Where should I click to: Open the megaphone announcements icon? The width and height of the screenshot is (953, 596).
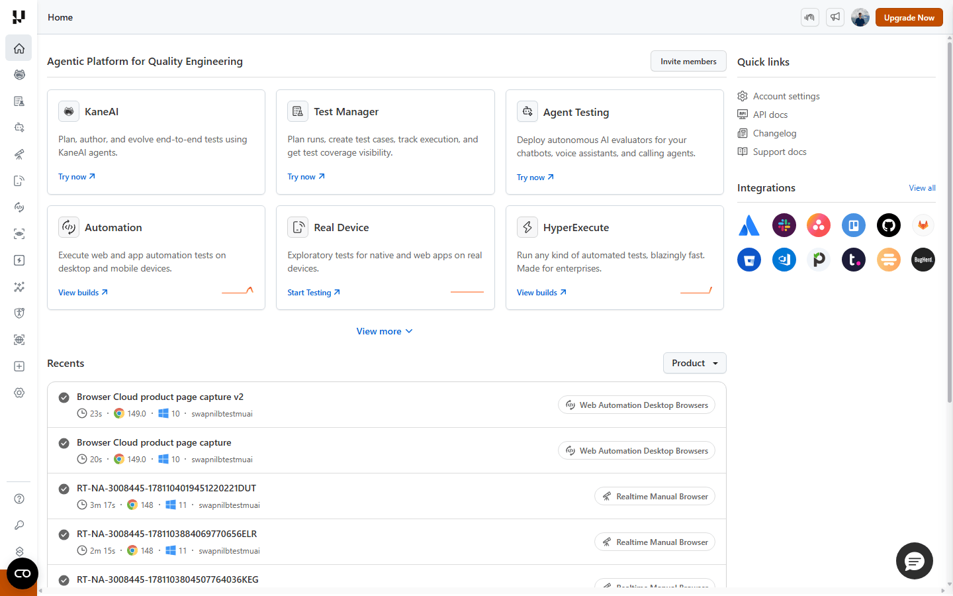[835, 17]
